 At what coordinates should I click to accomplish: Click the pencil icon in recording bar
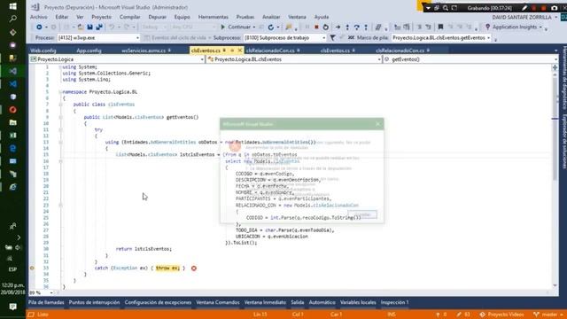(524, 8)
